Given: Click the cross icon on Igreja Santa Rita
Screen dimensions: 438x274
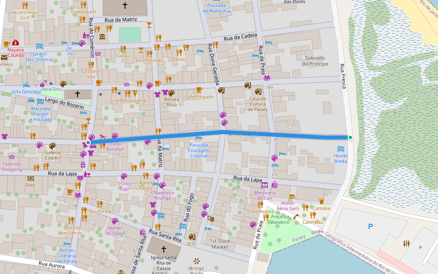Looking at the screenshot, I should tap(163, 250).
